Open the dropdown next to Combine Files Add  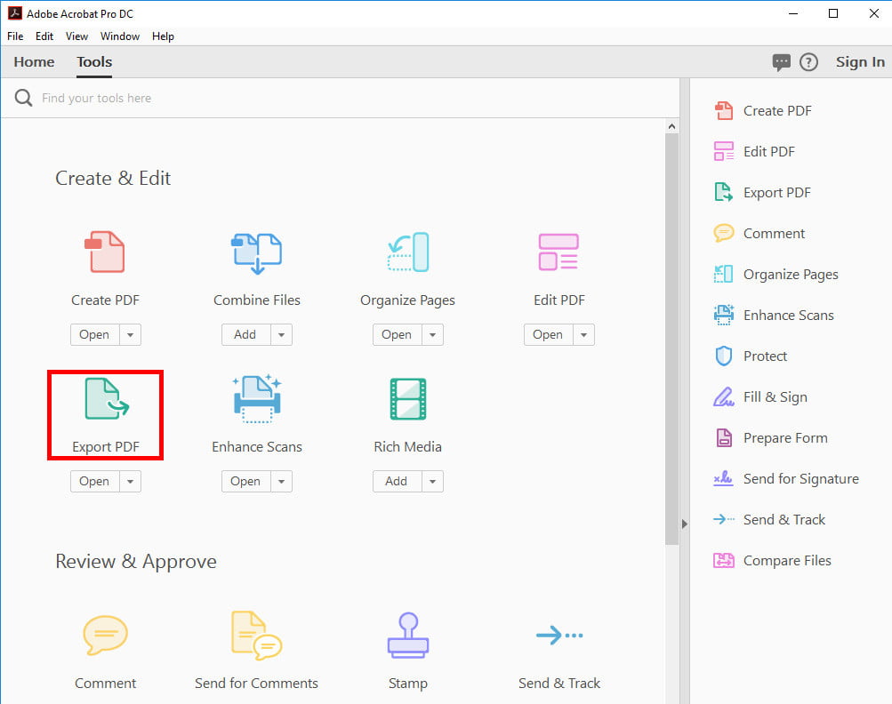pyautogui.click(x=281, y=334)
